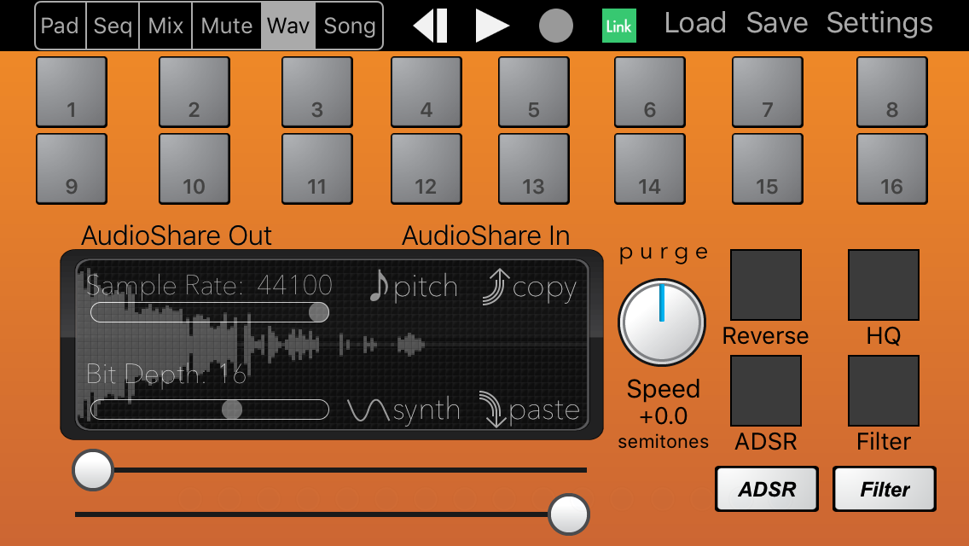
Task: Toggle the Reverse box
Action: pyautogui.click(x=766, y=284)
